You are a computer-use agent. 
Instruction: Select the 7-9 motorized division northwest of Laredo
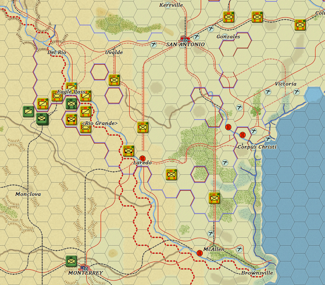click(x=128, y=151)
